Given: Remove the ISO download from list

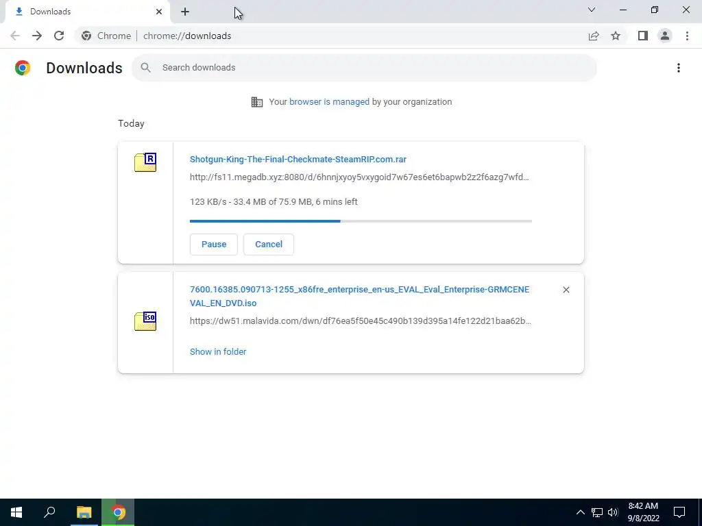Looking at the screenshot, I should (x=566, y=290).
